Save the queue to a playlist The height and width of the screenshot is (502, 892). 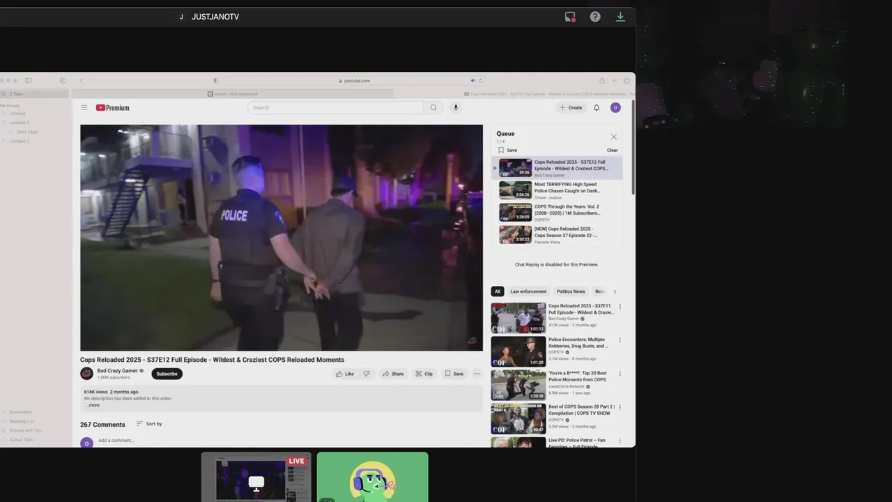click(x=507, y=150)
